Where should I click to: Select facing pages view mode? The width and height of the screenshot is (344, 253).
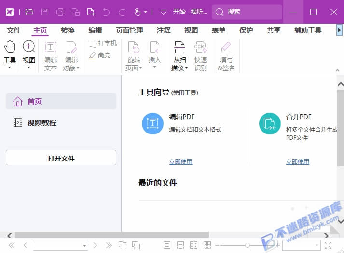pyautogui.click(x=194, y=245)
